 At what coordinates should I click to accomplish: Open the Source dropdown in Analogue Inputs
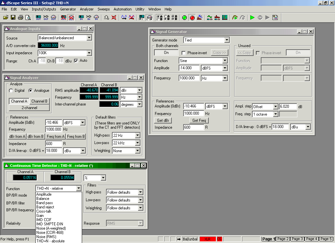(89, 38)
